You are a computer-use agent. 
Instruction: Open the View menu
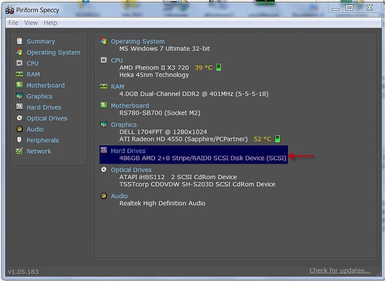tap(31, 23)
